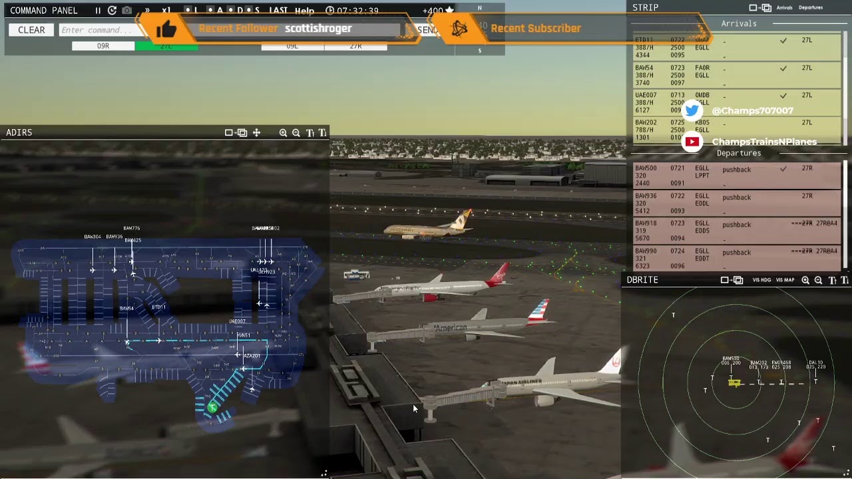Zoom out on the ADIRS map
852x479 pixels.
(x=296, y=132)
